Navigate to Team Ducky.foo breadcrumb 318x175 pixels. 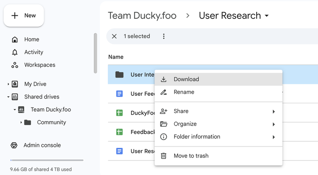142,16
